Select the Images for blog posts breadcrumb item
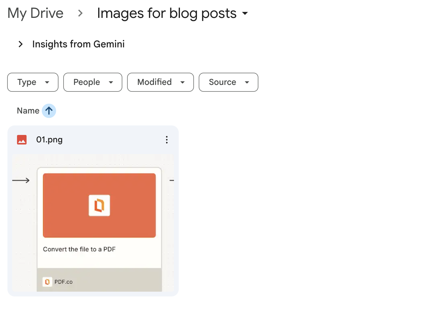This screenshot has height=314, width=438. tap(166, 13)
